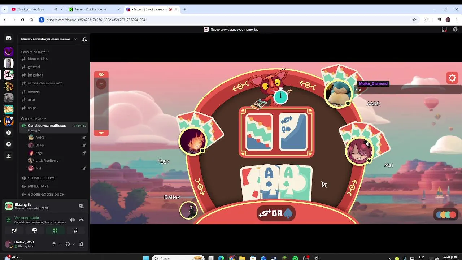Click the minus zoom button in game panel

coord(101,84)
